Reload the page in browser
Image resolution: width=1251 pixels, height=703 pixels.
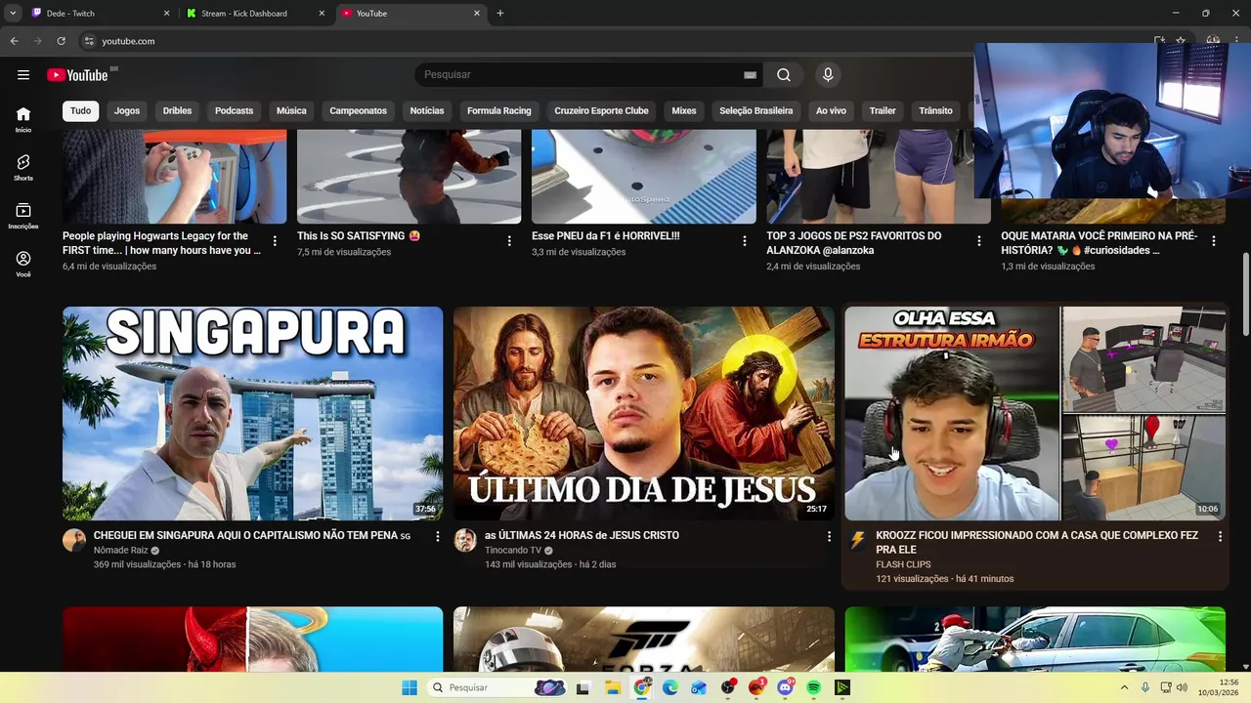(x=61, y=41)
